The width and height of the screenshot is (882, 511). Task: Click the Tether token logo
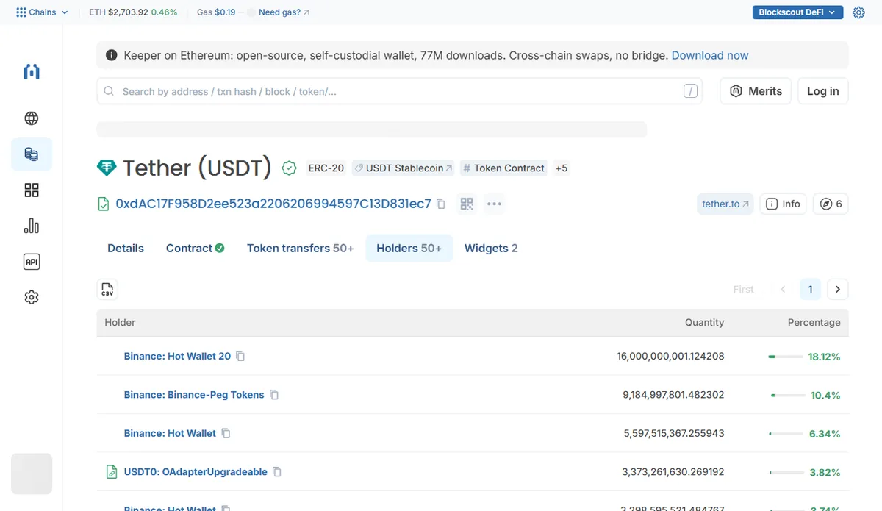(x=107, y=168)
